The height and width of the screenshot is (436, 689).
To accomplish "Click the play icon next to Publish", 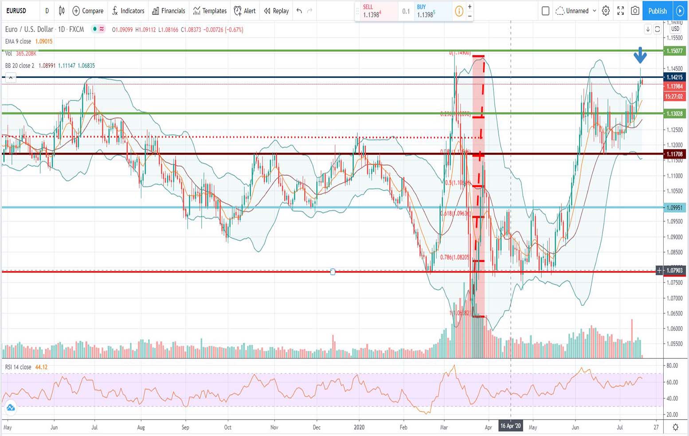I will [x=680, y=11].
